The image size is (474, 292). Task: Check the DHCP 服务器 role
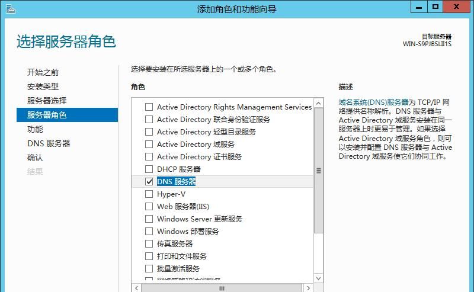149,169
